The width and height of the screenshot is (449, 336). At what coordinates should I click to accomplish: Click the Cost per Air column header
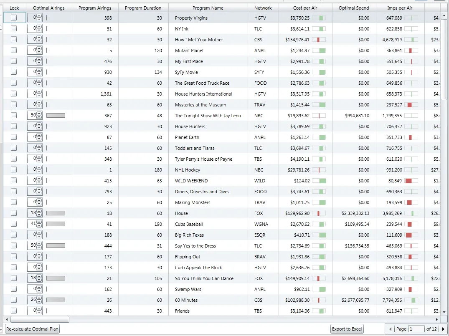click(305, 8)
